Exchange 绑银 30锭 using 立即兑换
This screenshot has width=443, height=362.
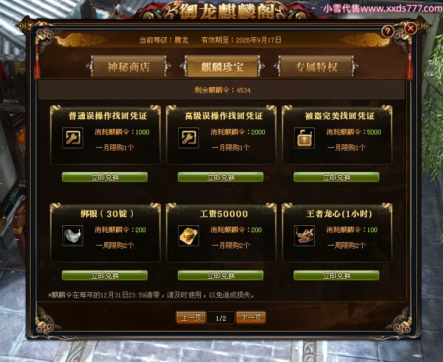(x=105, y=275)
